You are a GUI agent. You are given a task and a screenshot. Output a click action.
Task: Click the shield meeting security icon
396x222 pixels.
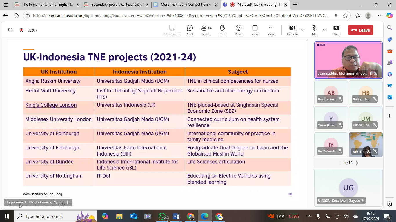10,30
